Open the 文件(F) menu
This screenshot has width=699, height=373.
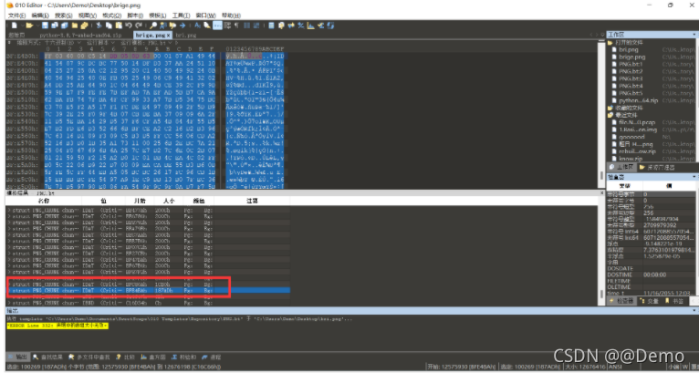(x=17, y=16)
